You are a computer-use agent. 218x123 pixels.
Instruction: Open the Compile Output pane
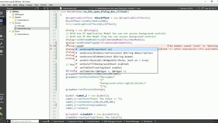click(92, 121)
